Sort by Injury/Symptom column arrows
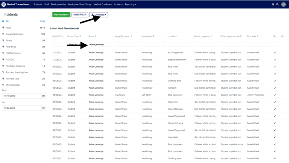Image resolution: width=289 pixels, height=163 pixels. [x=131, y=36]
